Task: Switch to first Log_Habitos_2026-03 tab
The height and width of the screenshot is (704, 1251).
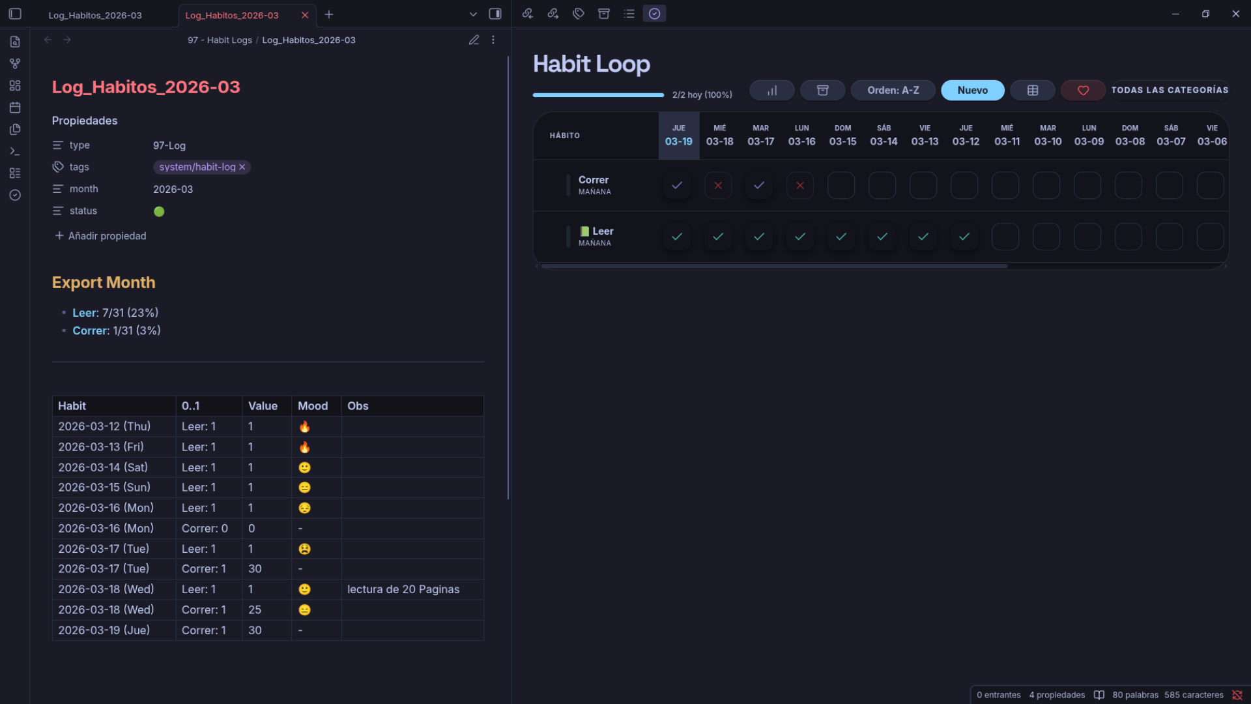Action: click(95, 15)
